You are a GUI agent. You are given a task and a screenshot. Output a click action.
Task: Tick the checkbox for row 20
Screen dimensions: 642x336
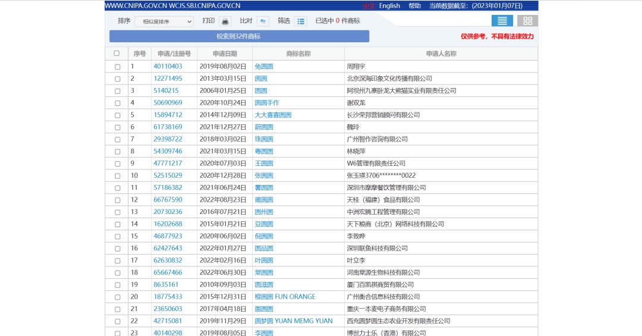coord(117,297)
